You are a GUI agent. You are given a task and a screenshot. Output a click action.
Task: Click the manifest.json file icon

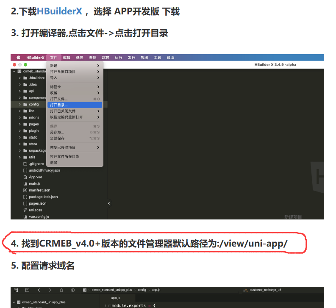point(25,190)
